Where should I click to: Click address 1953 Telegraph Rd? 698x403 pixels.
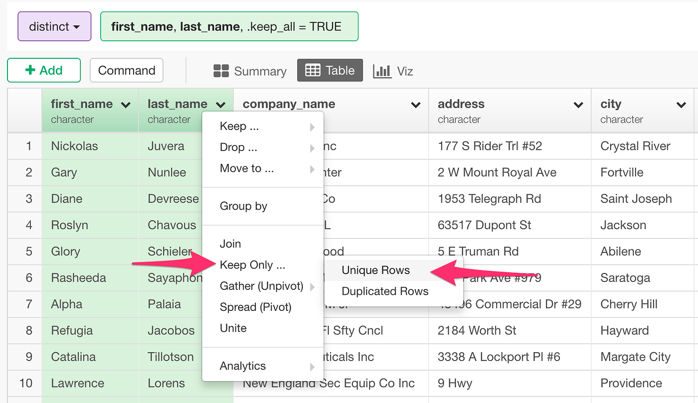point(489,199)
